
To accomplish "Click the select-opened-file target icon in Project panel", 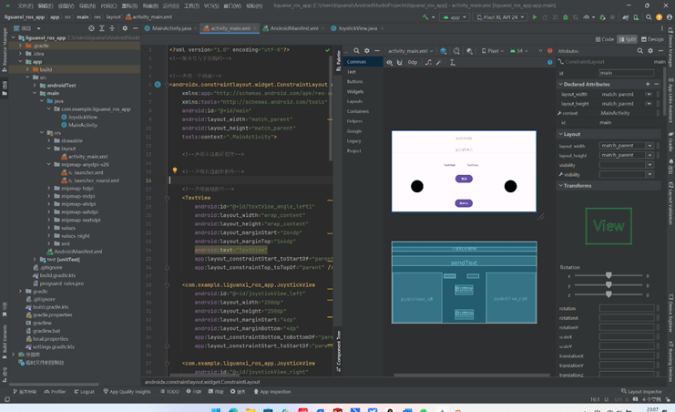I will pos(91,28).
